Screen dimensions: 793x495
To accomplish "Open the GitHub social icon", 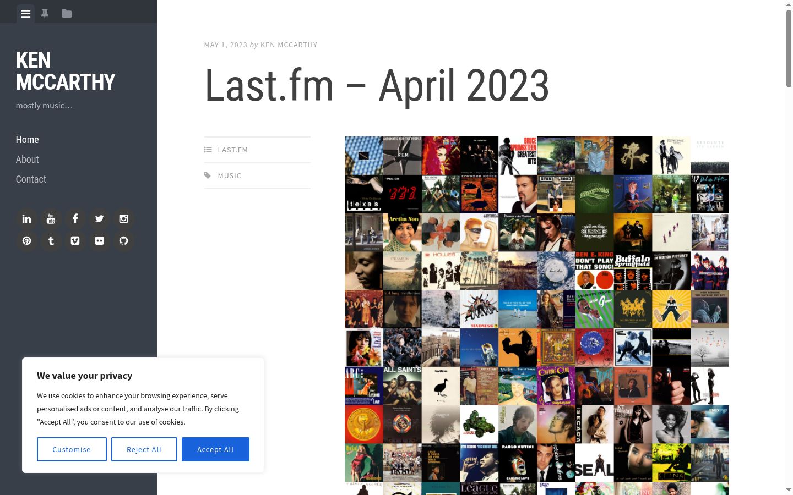I will click(123, 241).
